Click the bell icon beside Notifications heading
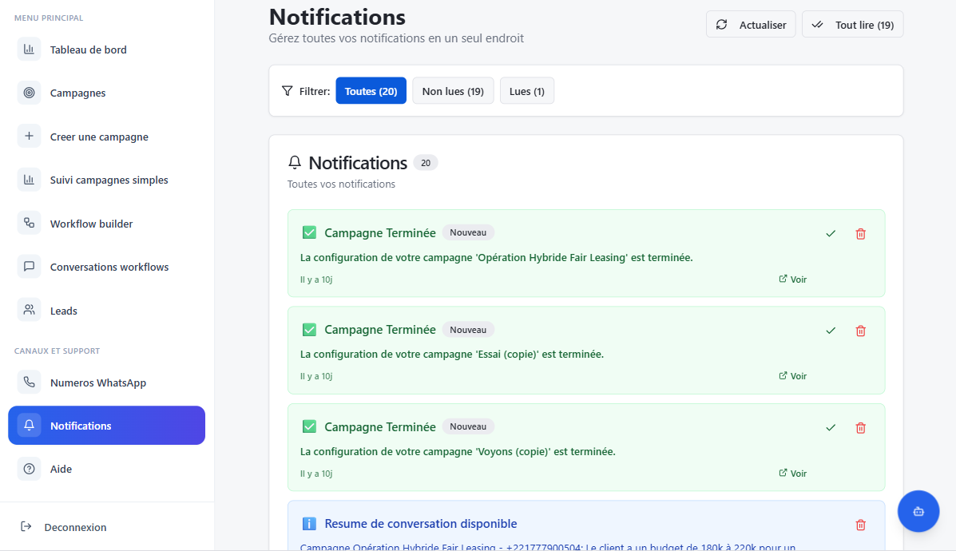Image resolution: width=956 pixels, height=551 pixels. tap(295, 162)
